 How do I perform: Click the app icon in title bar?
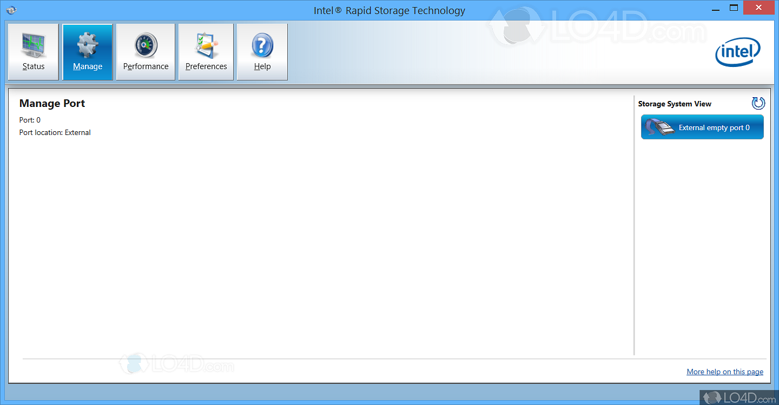(11, 9)
